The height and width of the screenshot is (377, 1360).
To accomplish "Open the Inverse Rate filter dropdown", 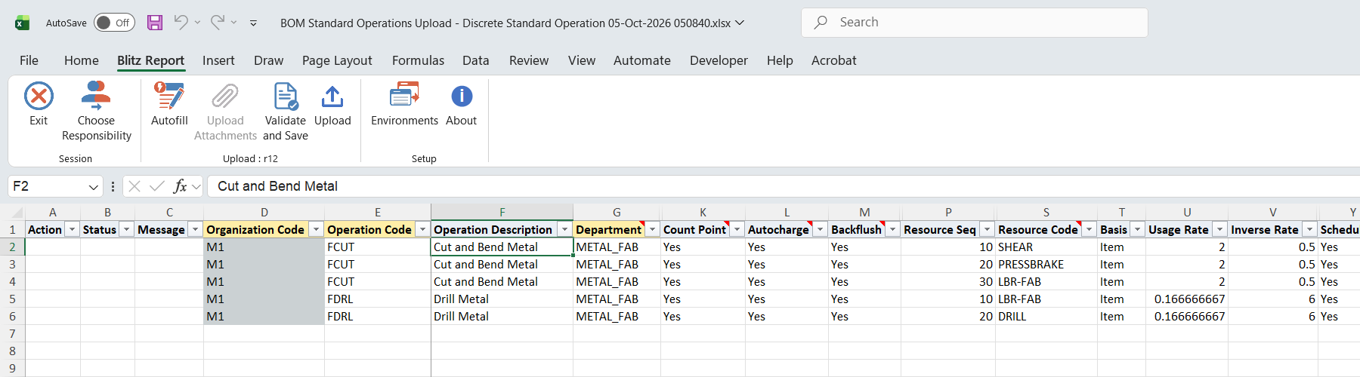I will click(x=1309, y=229).
